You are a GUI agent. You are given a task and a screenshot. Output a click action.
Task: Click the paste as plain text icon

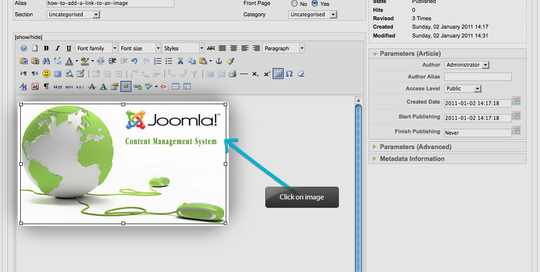pos(35,61)
